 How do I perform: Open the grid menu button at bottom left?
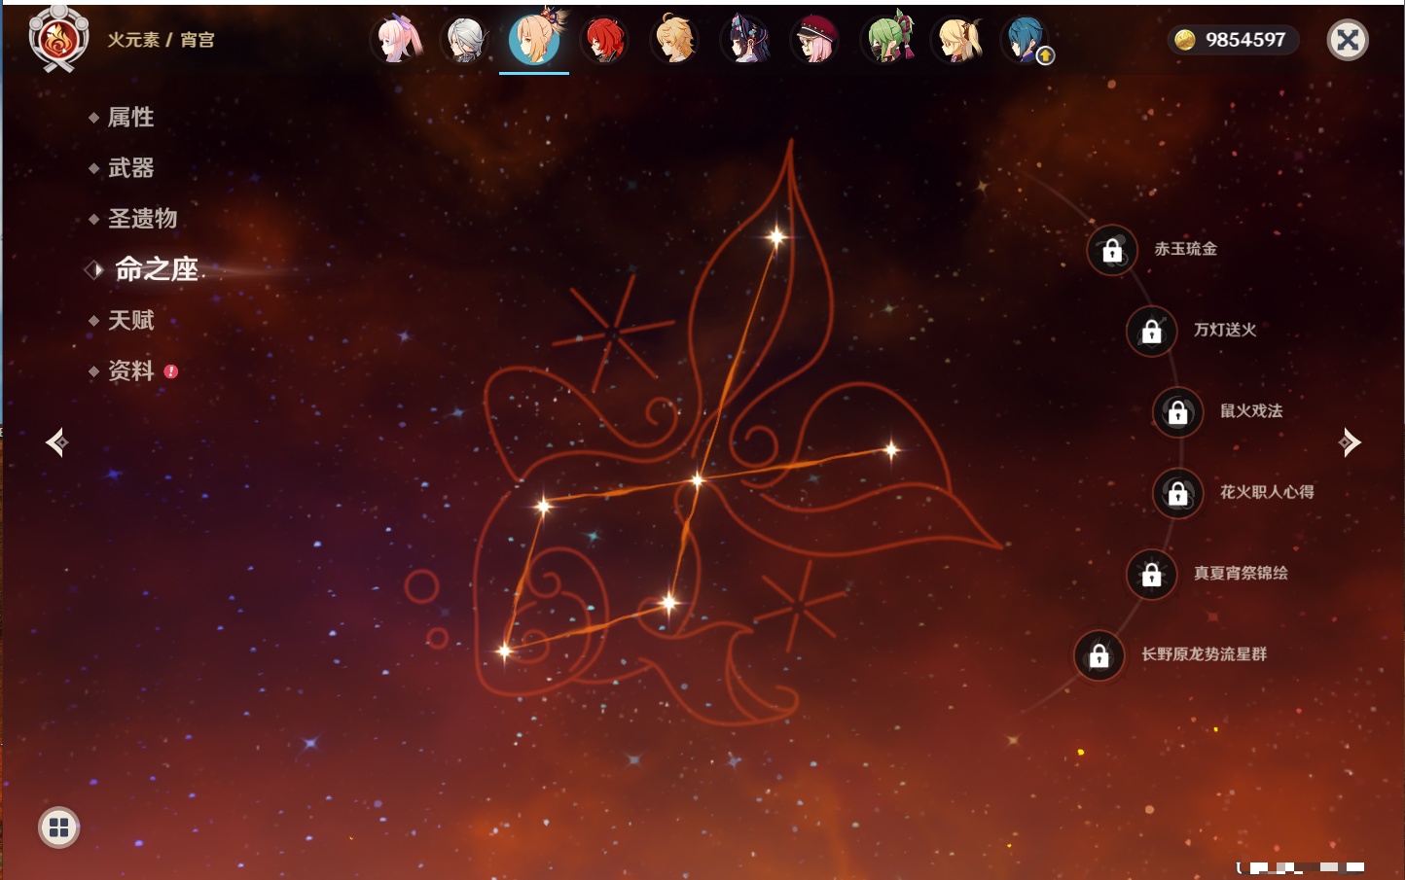(x=59, y=827)
